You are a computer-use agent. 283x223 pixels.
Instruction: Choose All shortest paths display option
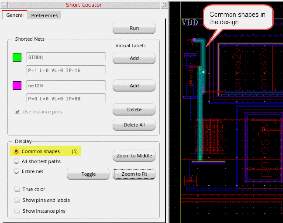[16, 161]
